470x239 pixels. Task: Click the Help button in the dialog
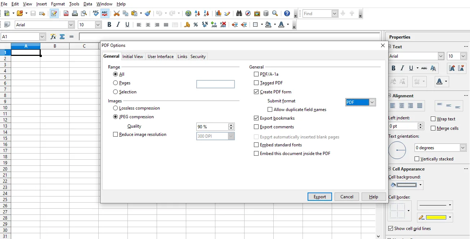[x=373, y=196]
